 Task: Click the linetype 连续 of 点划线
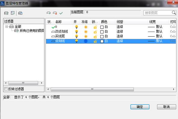[x=120, y=41]
